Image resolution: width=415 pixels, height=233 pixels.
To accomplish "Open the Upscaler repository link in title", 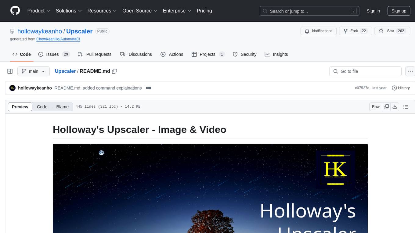I will point(79,31).
